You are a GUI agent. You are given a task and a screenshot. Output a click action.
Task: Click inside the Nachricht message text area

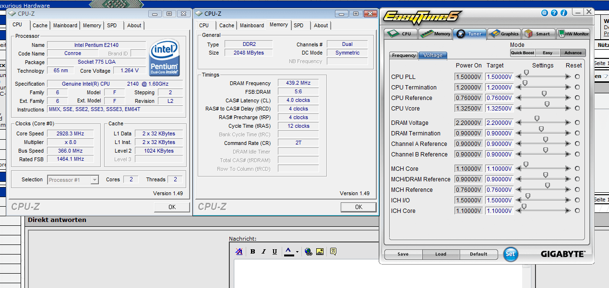378,274
